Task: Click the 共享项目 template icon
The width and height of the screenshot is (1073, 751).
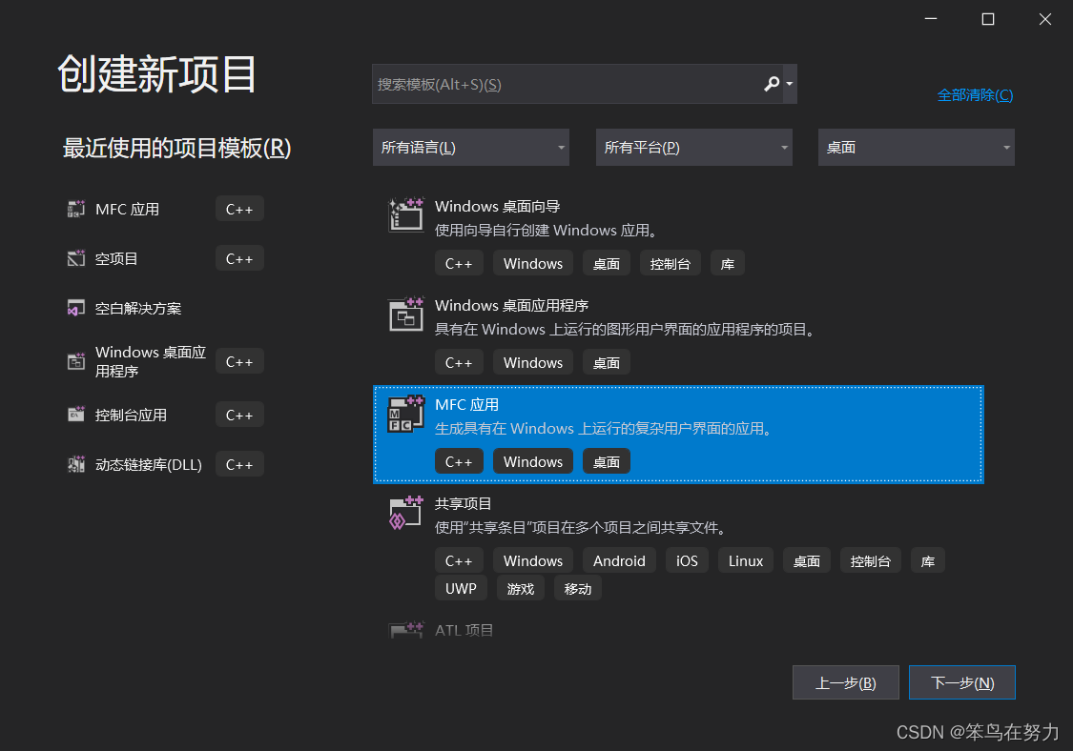Action: pos(405,513)
